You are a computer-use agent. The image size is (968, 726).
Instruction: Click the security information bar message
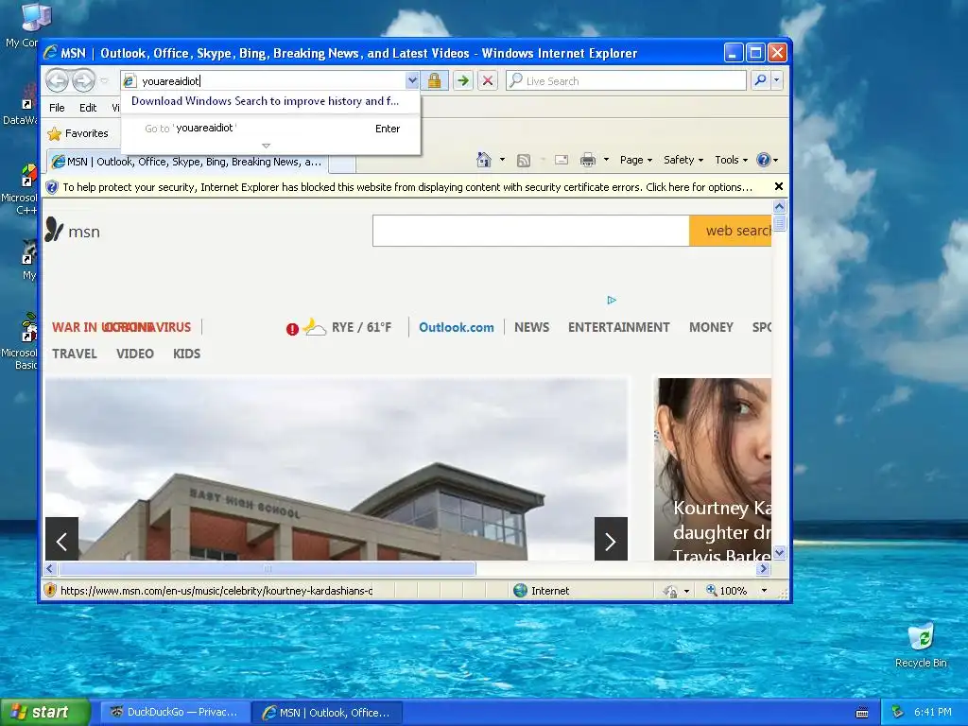[x=407, y=187]
